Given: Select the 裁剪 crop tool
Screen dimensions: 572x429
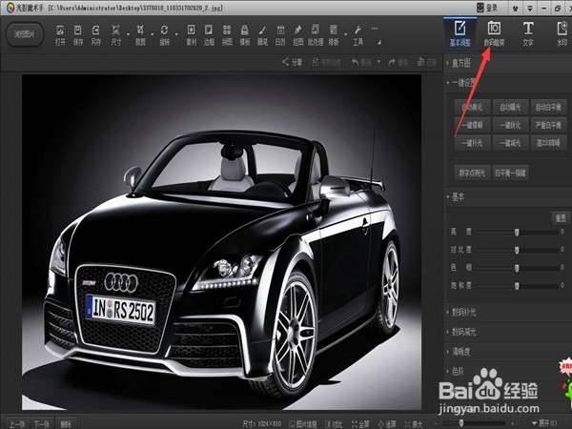Looking at the screenshot, I should 140,35.
